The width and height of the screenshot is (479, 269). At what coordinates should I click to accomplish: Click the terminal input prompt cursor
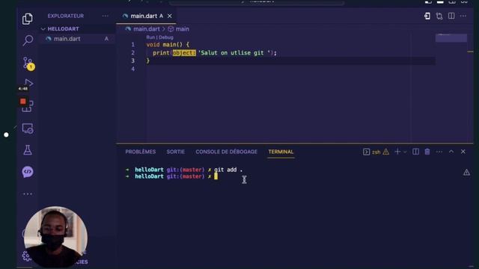click(x=216, y=176)
